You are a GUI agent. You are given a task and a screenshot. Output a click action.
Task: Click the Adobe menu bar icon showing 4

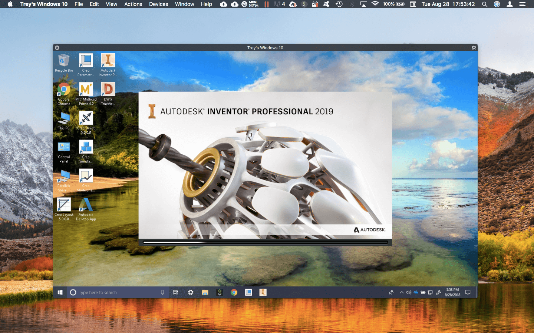pos(280,4)
